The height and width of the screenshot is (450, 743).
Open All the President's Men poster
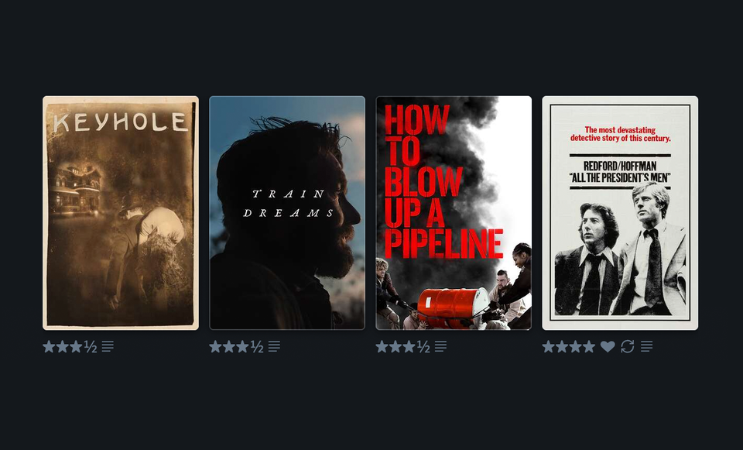[x=620, y=213]
